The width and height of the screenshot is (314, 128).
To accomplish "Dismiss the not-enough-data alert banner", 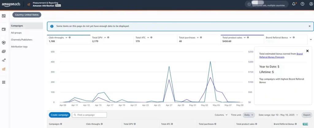I will coord(310,26).
